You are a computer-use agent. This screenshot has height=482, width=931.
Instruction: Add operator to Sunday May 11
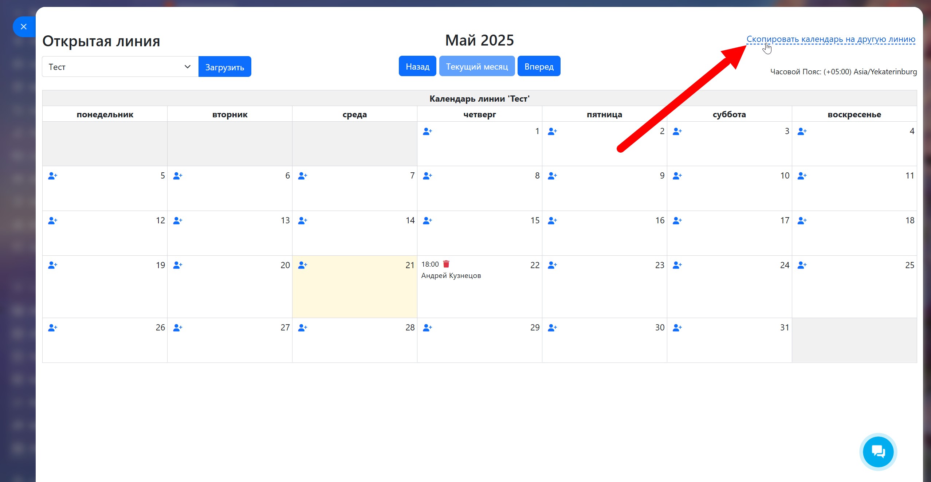[x=802, y=176]
